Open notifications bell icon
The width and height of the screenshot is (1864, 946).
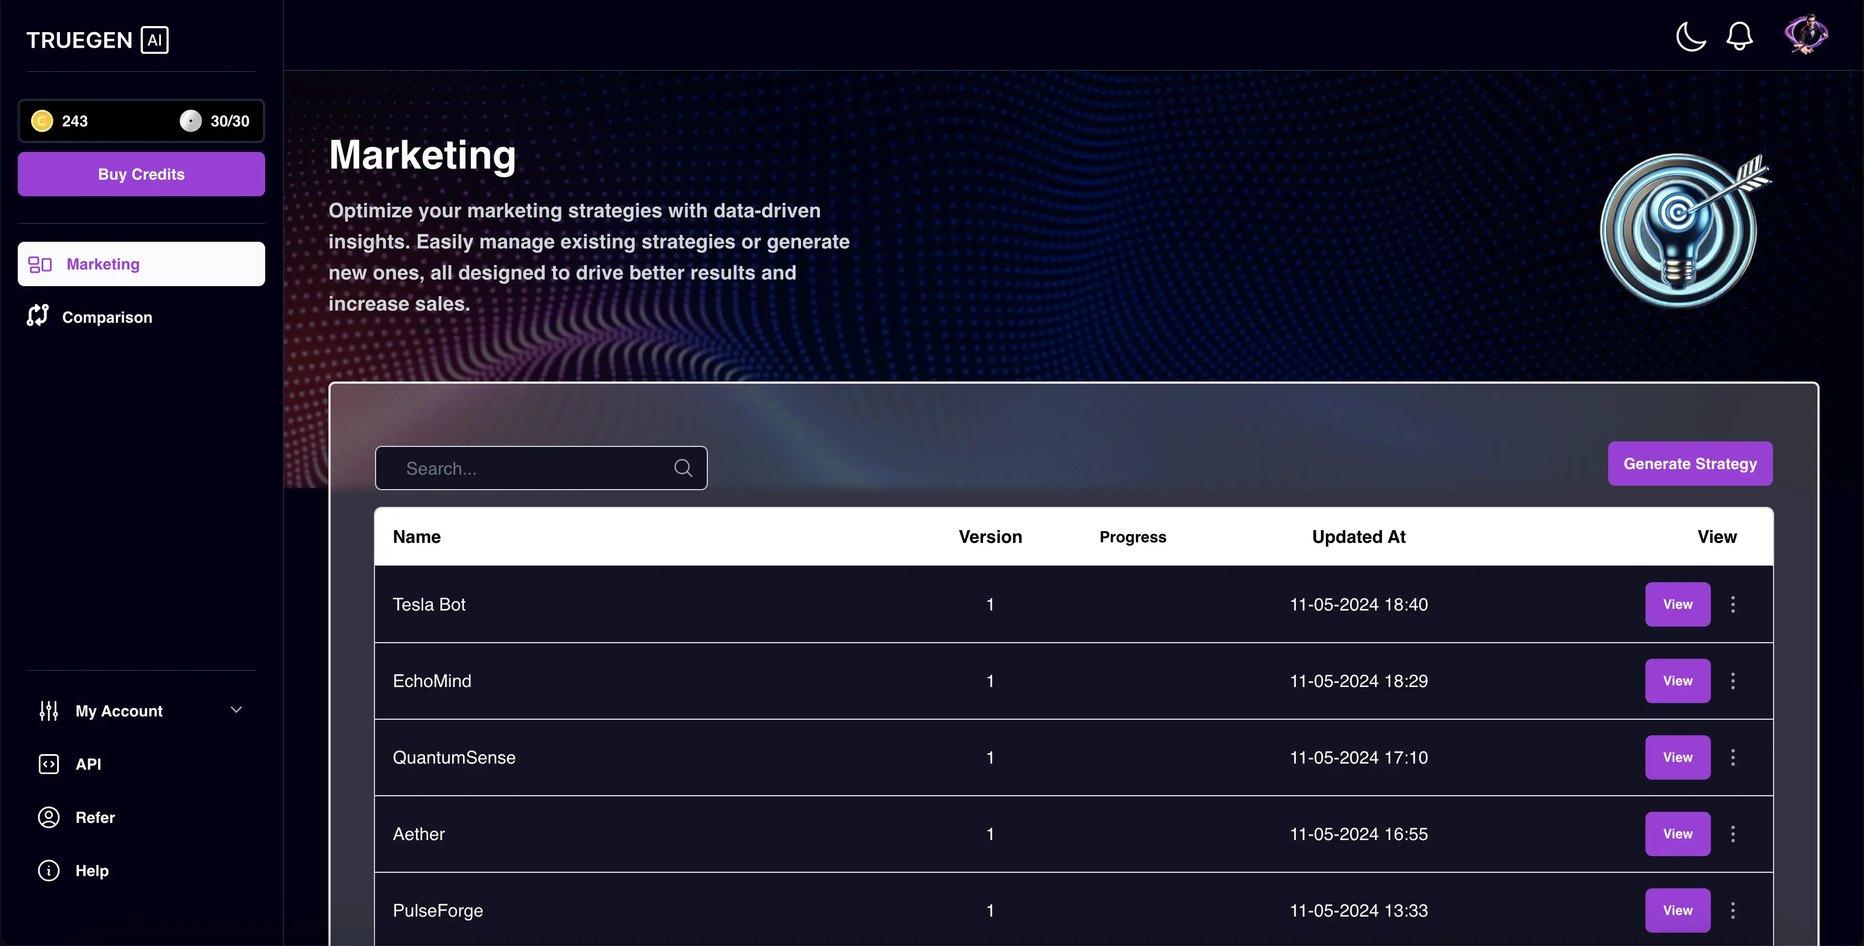coord(1740,36)
